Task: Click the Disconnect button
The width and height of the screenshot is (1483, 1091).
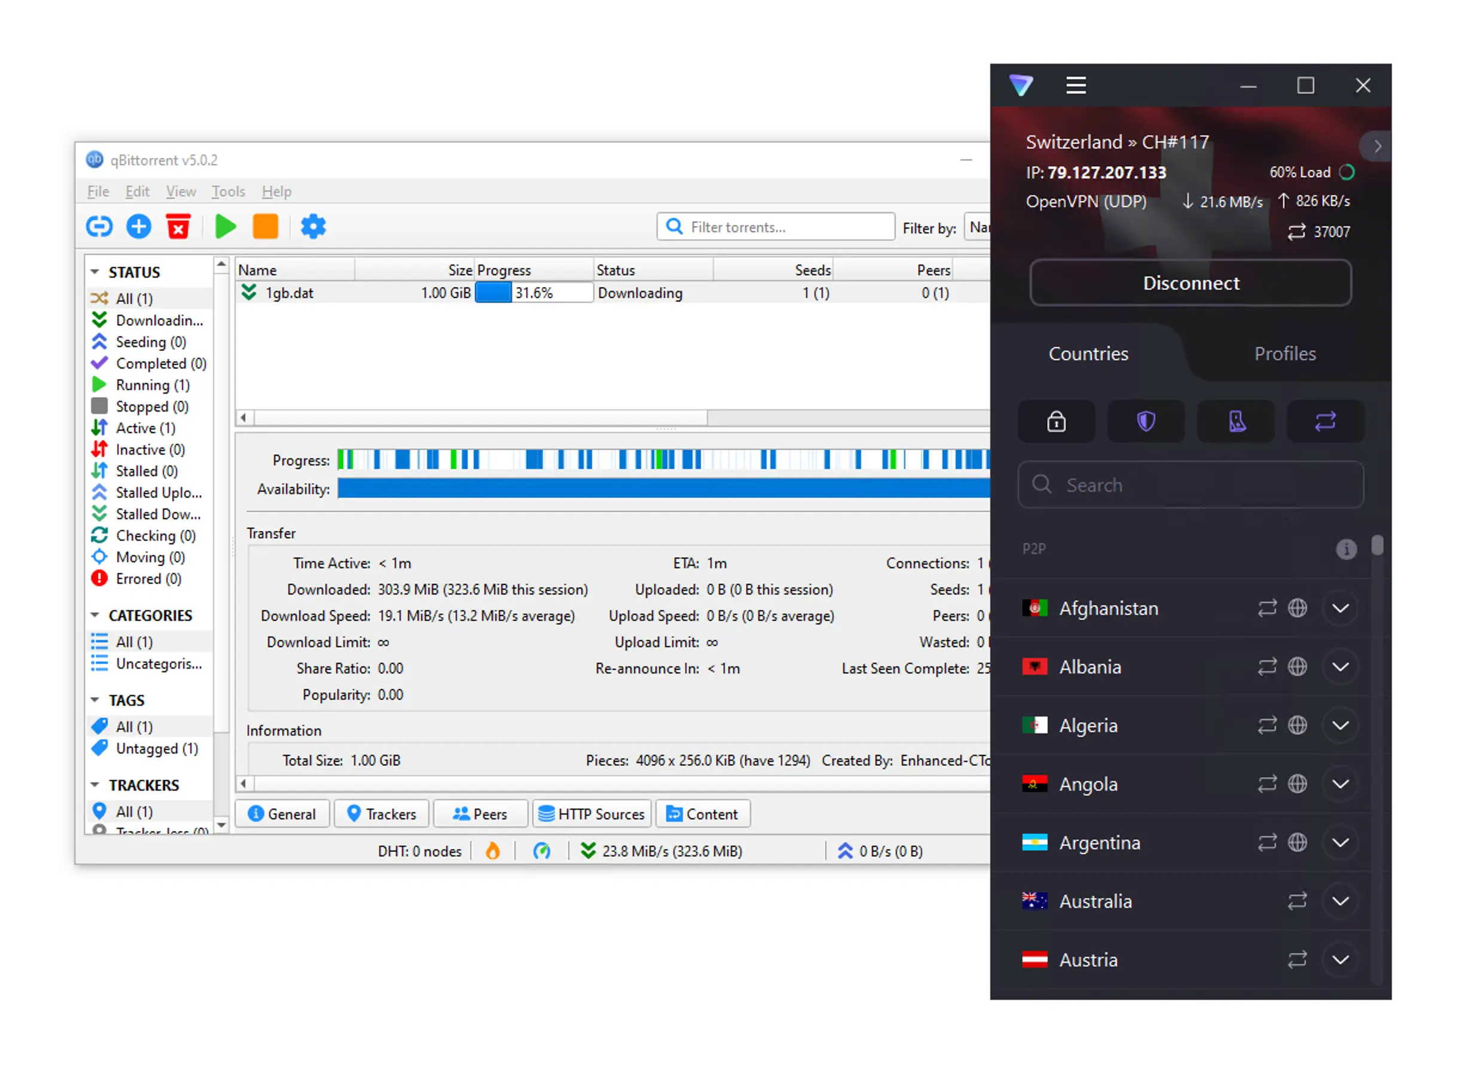Action: click(1191, 283)
